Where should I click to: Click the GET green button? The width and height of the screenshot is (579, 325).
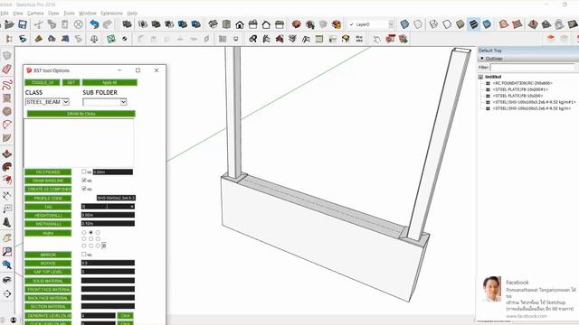pos(71,82)
